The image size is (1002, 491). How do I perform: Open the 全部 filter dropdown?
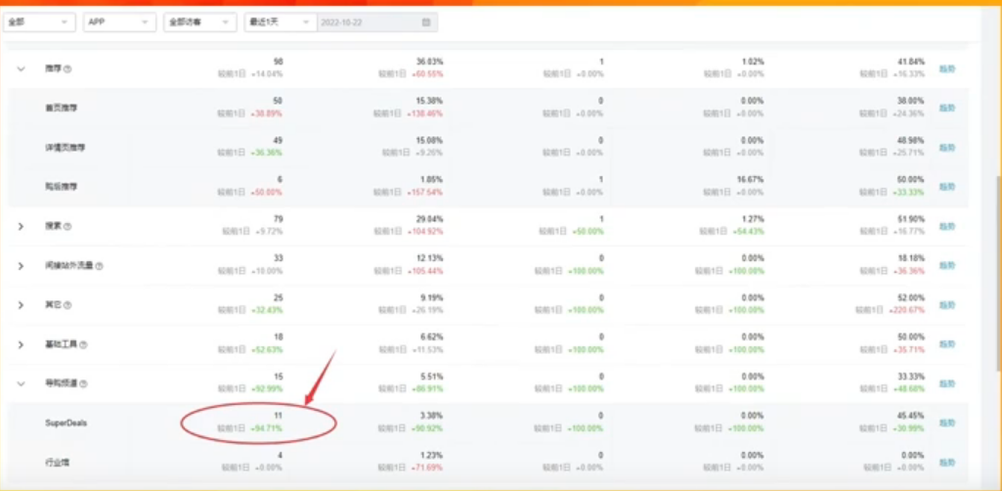pos(40,22)
